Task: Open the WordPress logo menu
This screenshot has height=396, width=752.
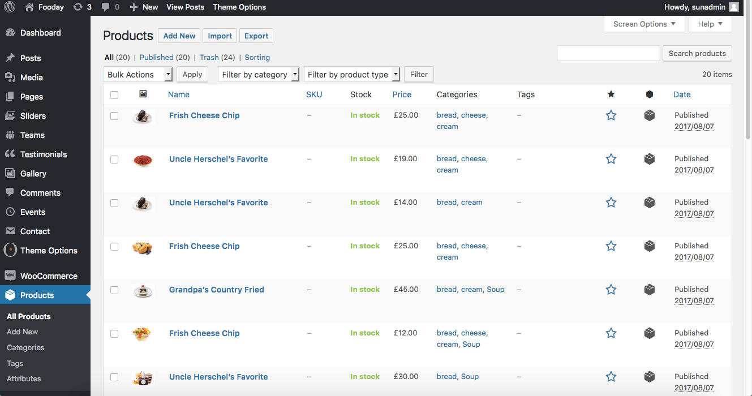Action: pos(10,7)
